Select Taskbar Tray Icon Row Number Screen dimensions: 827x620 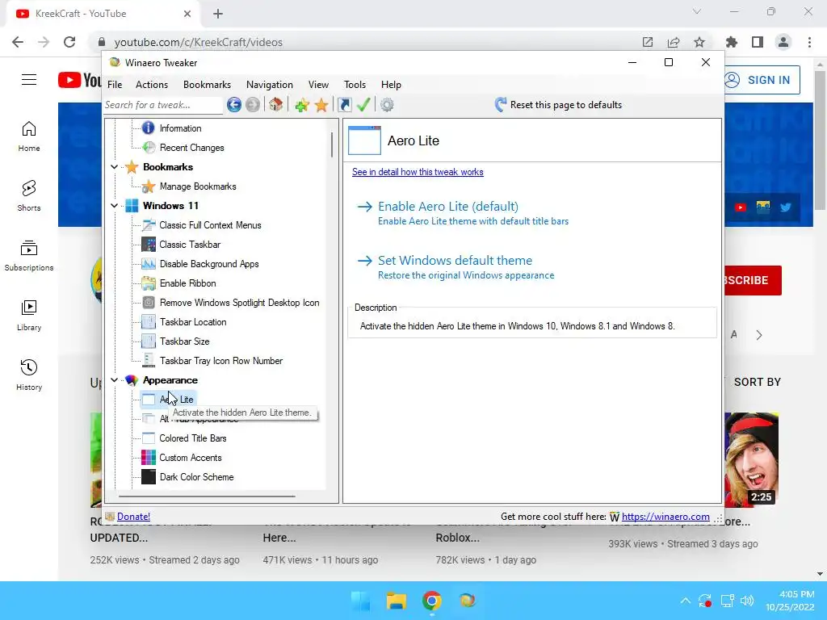[221, 361]
